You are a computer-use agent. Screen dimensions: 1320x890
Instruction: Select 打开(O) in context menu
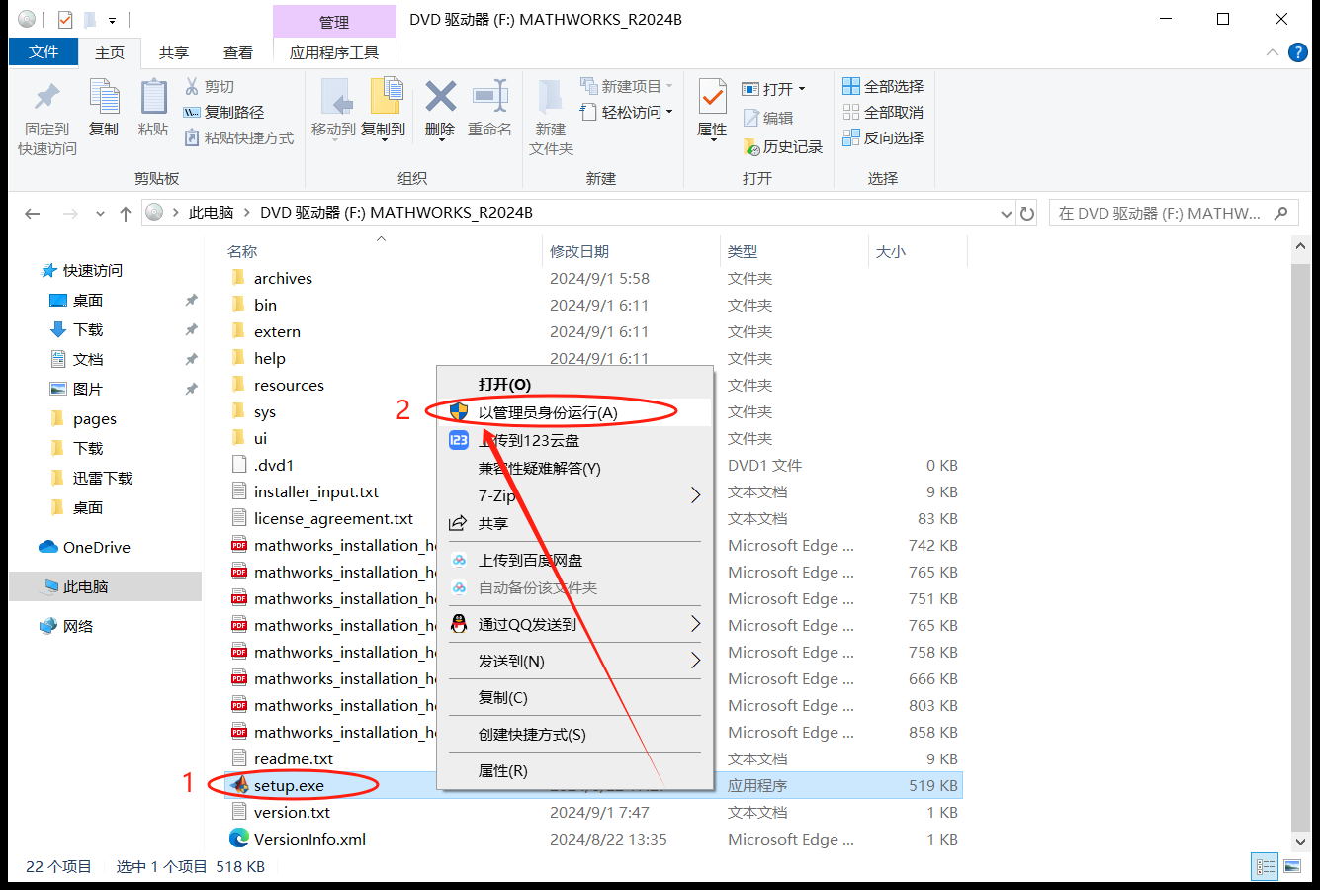[574, 384]
